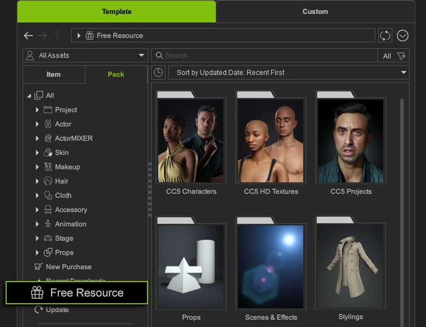Click the clock history icon
426x327 pixels.
[158, 73]
